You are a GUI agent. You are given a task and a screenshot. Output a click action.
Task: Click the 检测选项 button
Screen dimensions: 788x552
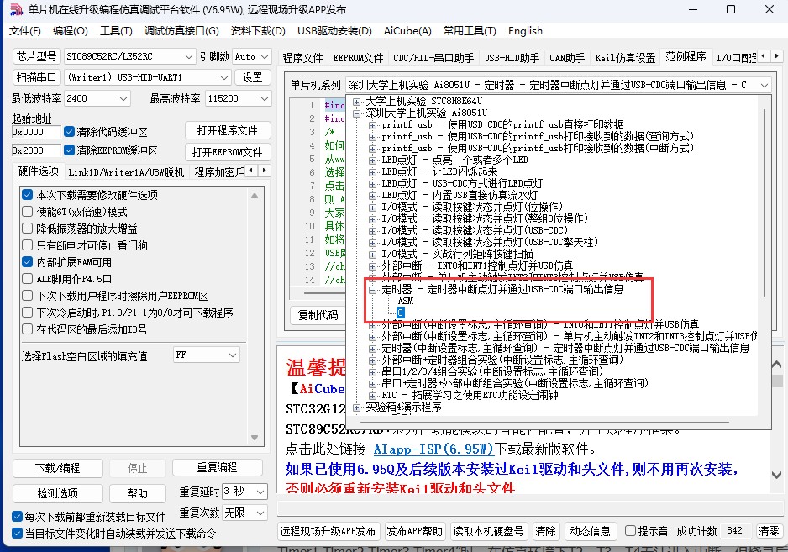coord(58,493)
